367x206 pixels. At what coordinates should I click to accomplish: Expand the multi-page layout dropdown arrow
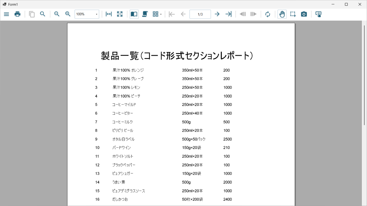[161, 15]
